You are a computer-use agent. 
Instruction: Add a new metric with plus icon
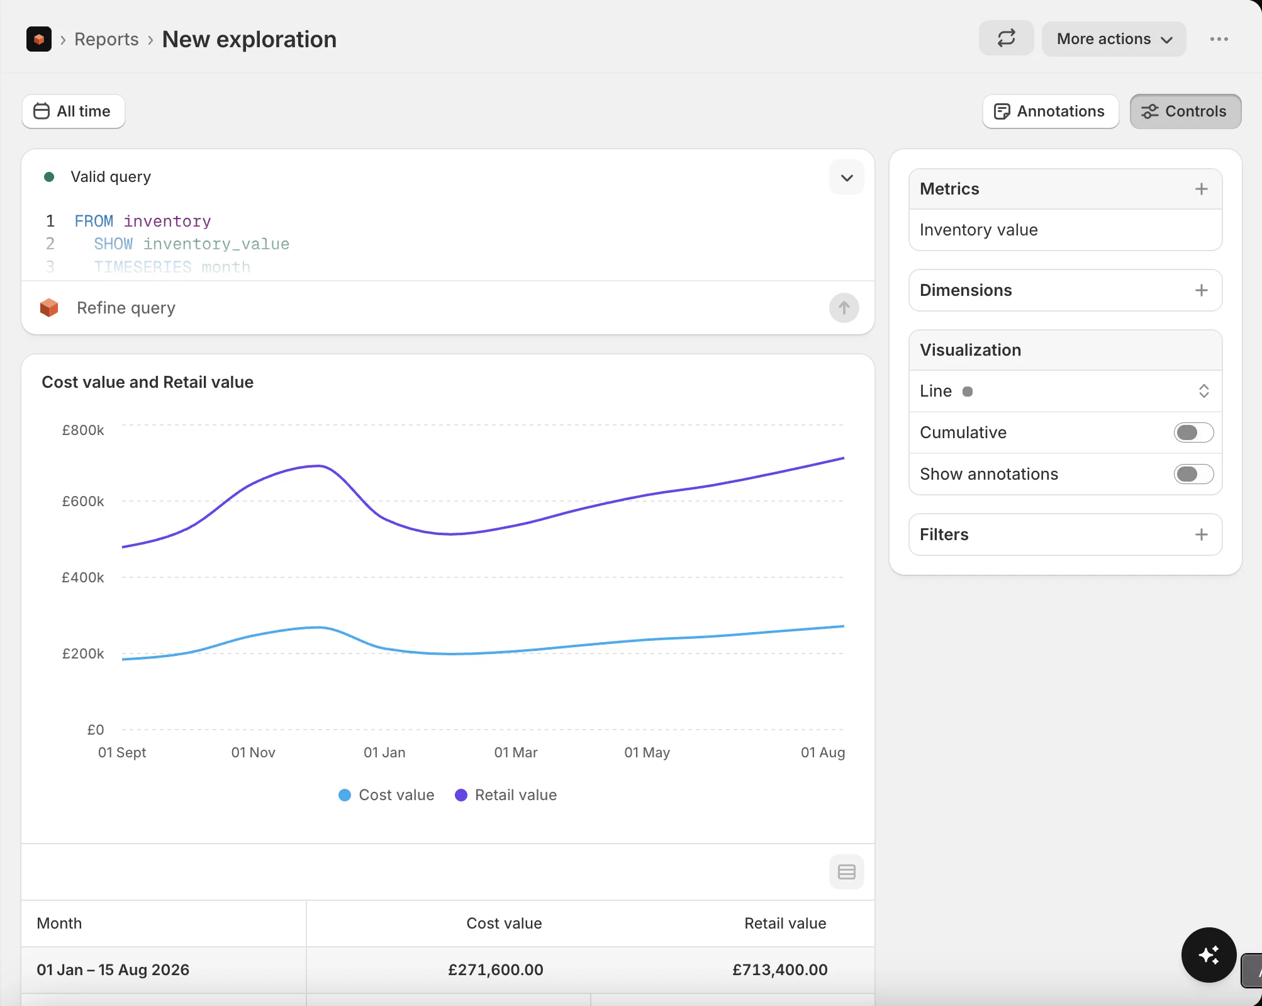pyautogui.click(x=1201, y=189)
